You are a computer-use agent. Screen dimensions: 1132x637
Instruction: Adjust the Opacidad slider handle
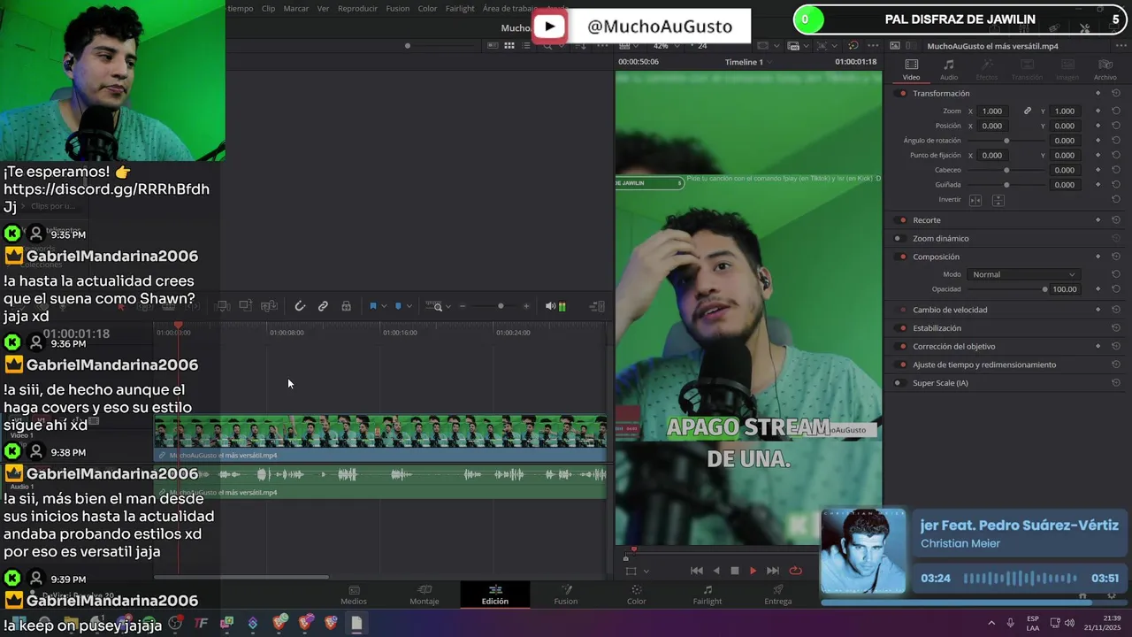[x=1044, y=289]
